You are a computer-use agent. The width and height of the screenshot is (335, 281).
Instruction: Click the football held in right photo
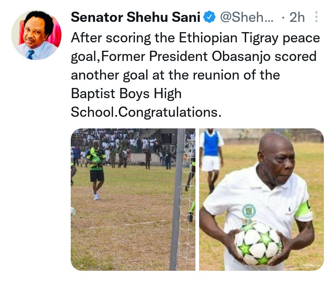pos(259,242)
